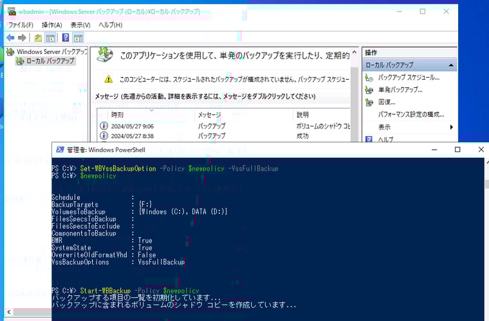Viewport: 489px width, 321px height.
Task: Click the Back arrow in wbadmin toolbar
Action: (10, 38)
